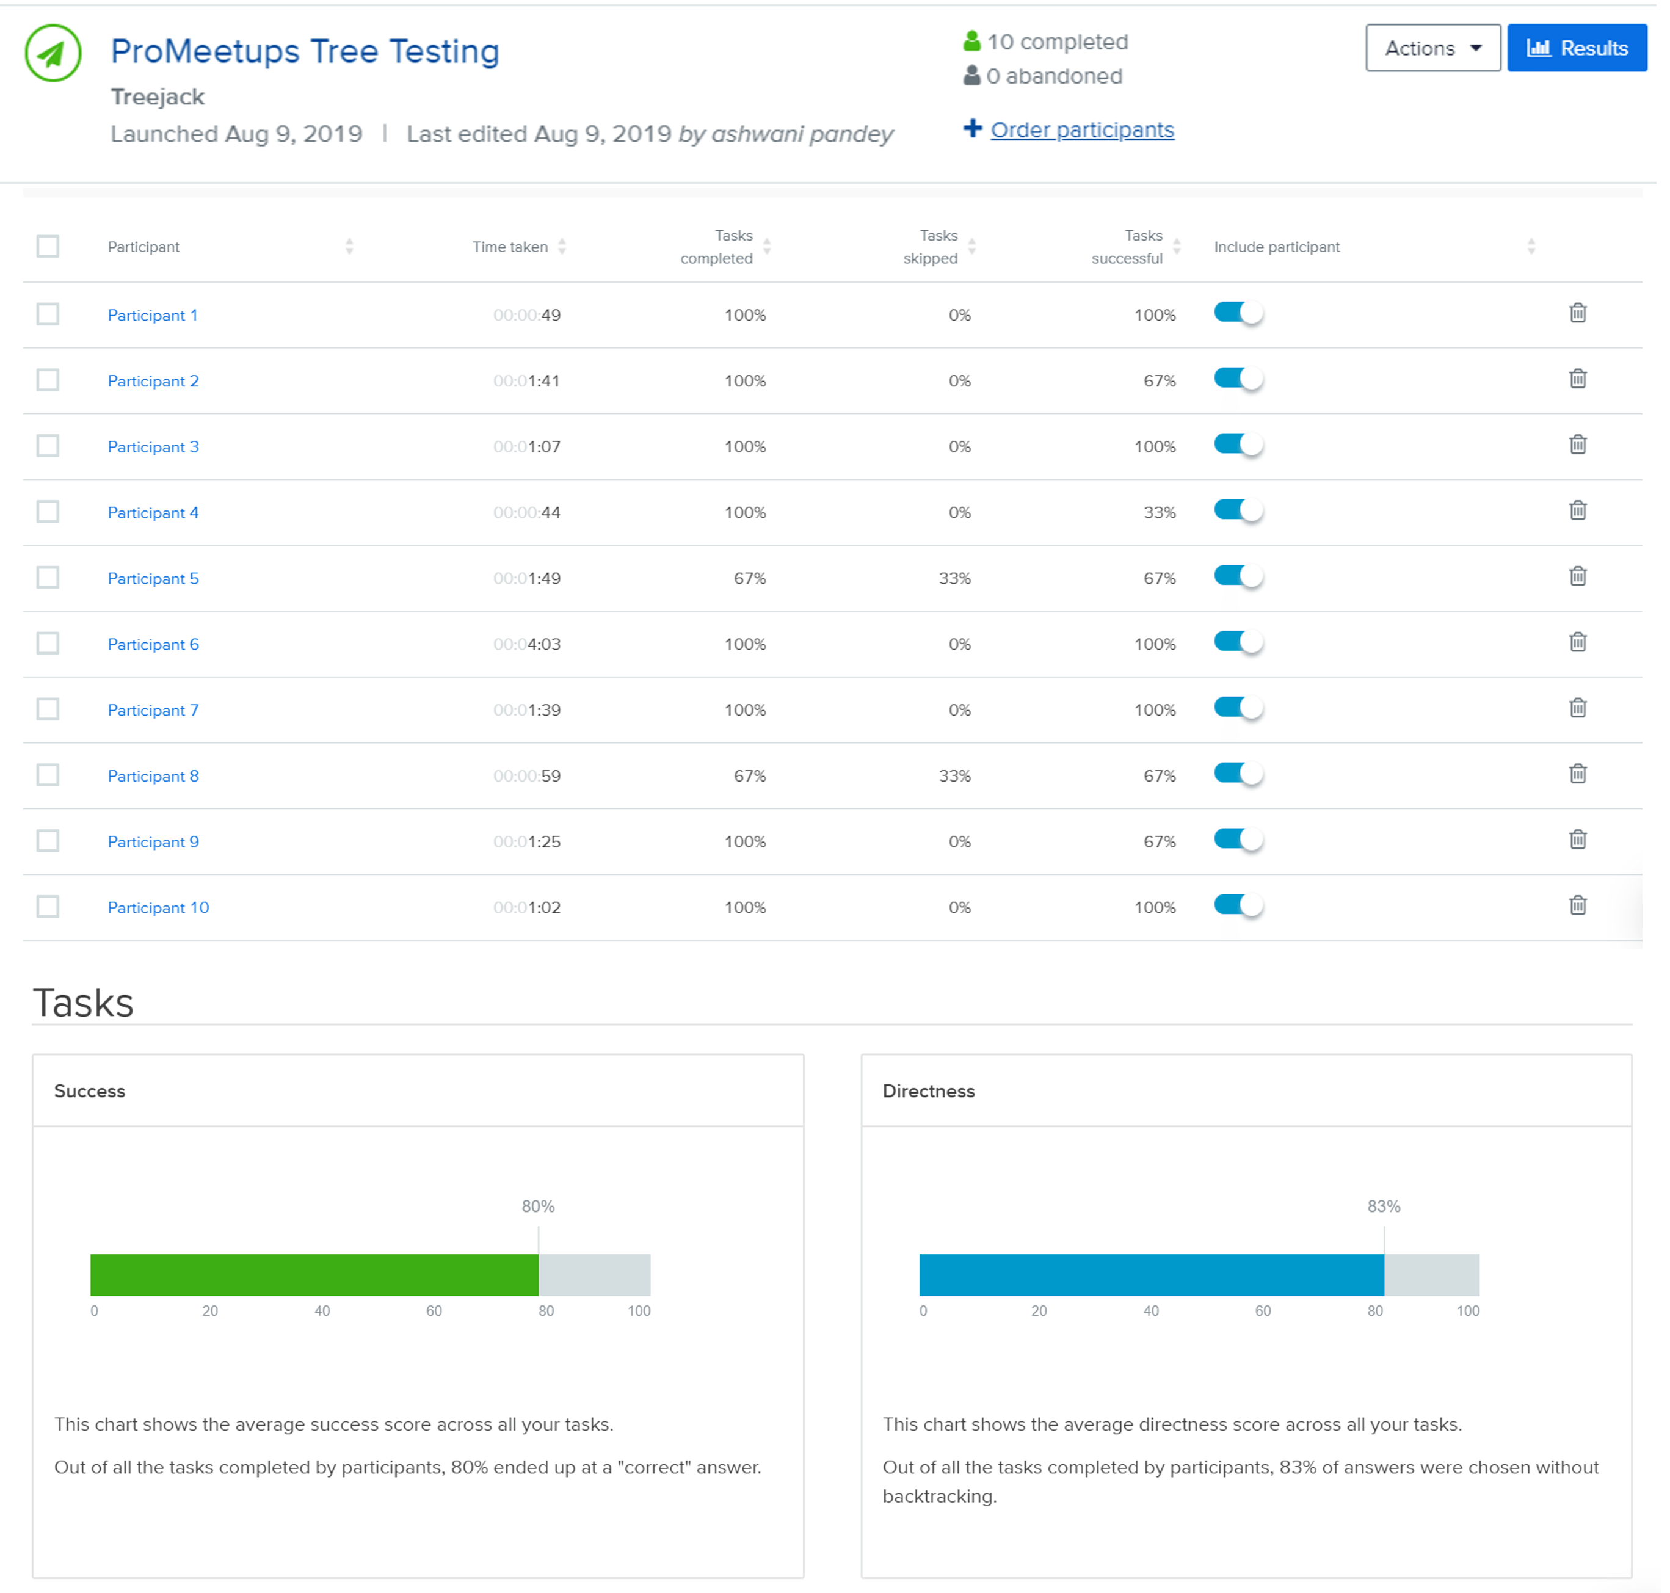Sort by Tasks successful column arrows
This screenshot has height=1593, width=1670.
pos(1176,247)
